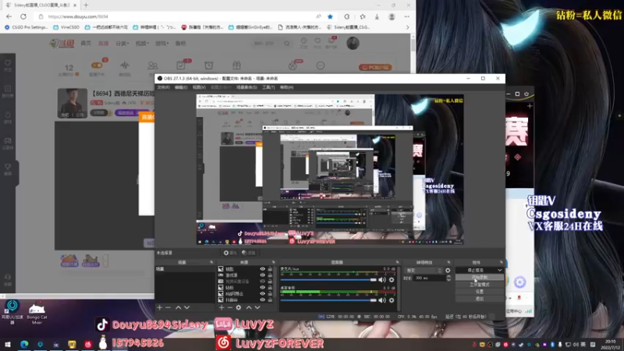Remove selected source with minus icon
This screenshot has width=624, height=351.
click(229, 307)
